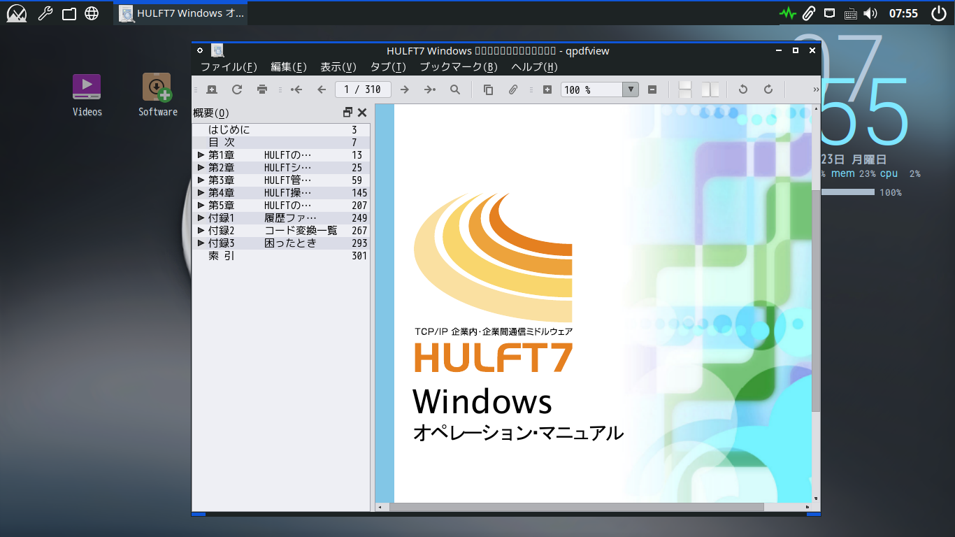
Task: Select 索 引 in the outline
Action: (222, 256)
